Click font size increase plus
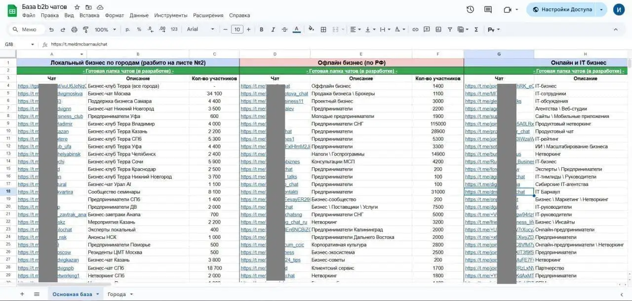The height and width of the screenshot is (301, 632). click(x=248, y=30)
